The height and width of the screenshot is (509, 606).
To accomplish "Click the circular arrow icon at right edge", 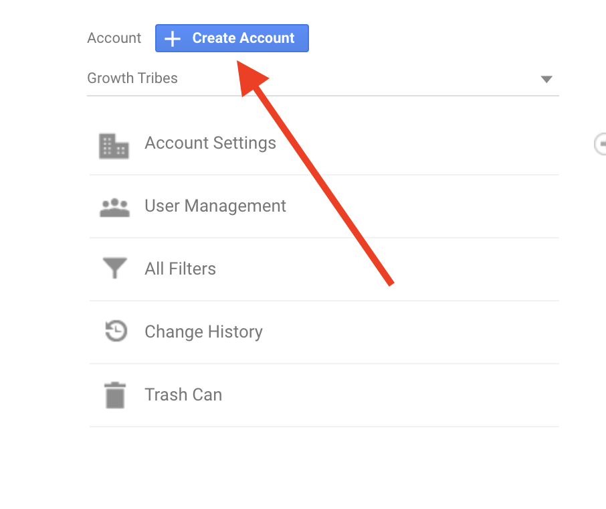I will [x=600, y=144].
